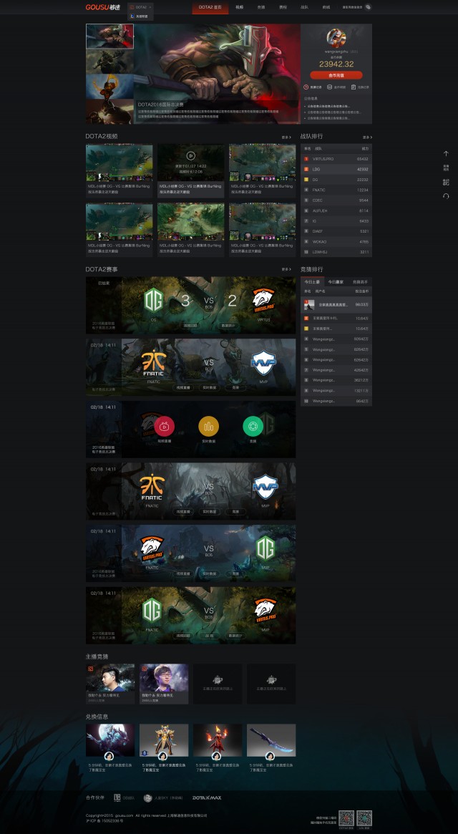Click the user avatar above wangxiangzhu
This screenshot has width=458, height=834.
click(x=336, y=38)
